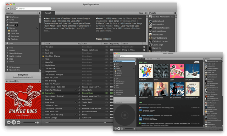Expand artist results via 'more...' link
Screen dimensions: 227x136
[x=47, y=31]
